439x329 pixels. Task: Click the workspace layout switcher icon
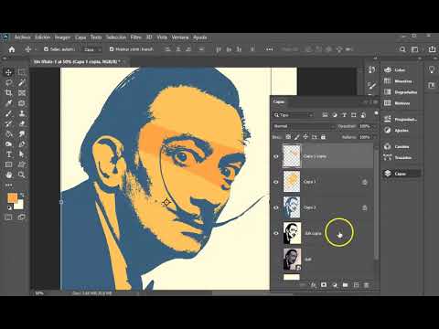415,49
